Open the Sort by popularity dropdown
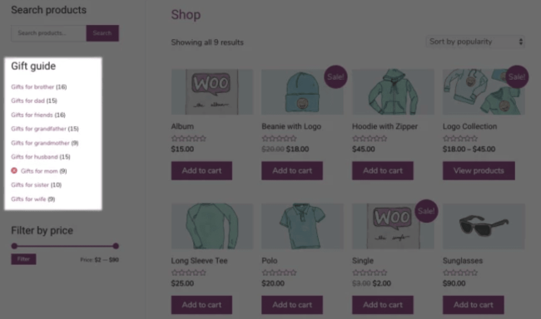Viewport: 541px width, 319px height. pos(475,42)
